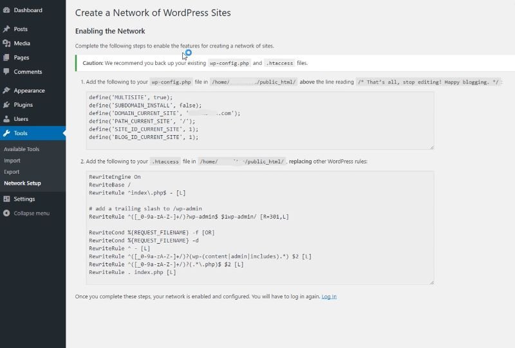Open the Posts menu

point(21,29)
